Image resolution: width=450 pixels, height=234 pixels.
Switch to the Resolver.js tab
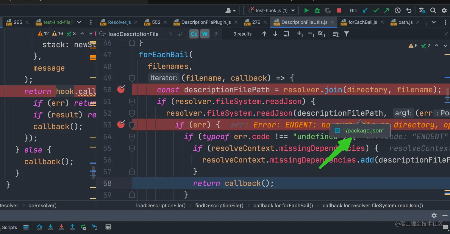[x=119, y=22]
